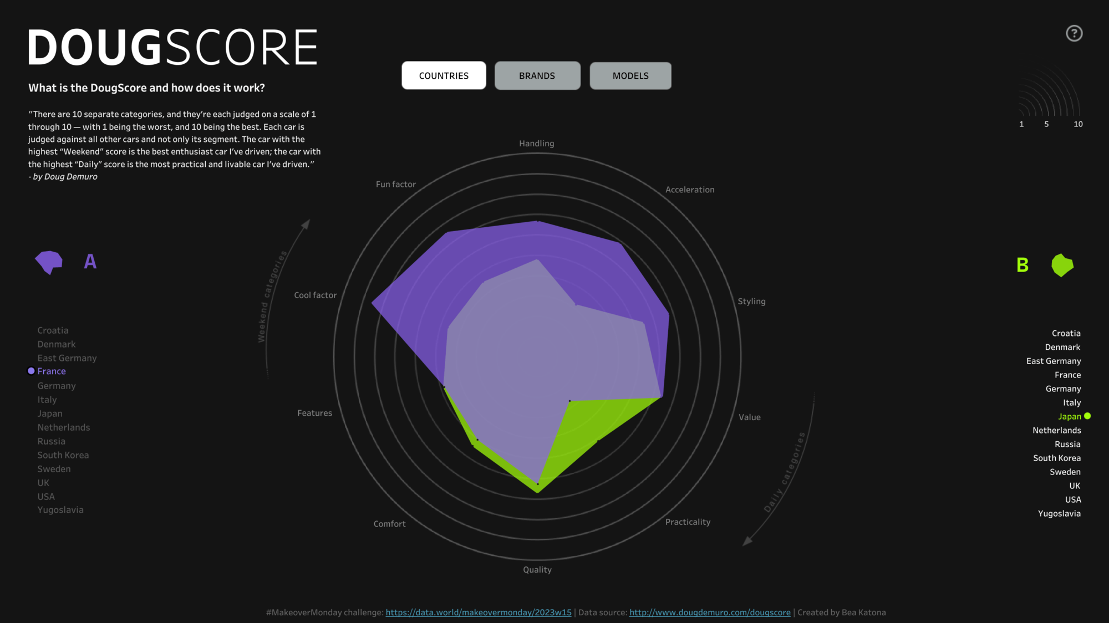Click the purple letter A label
This screenshot has width=1109, height=623.
tap(90, 262)
